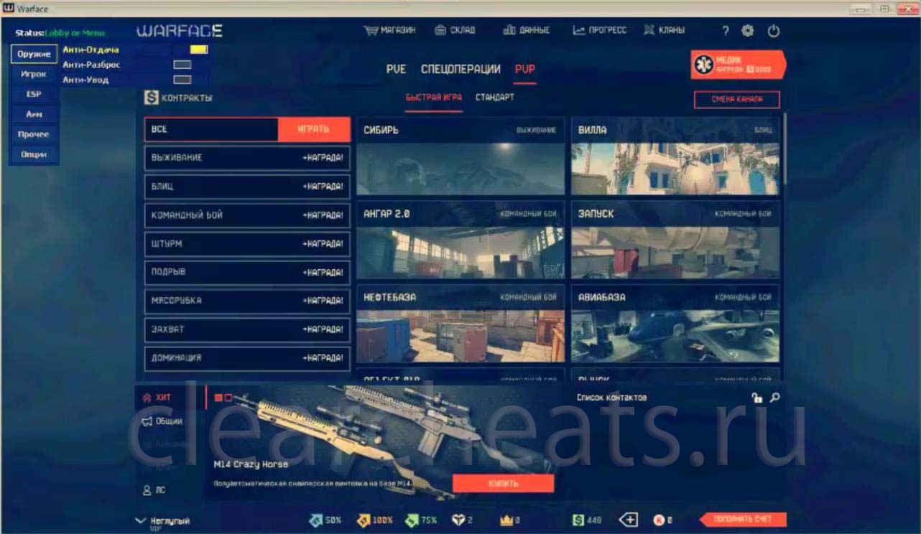Click the contacts search magnifier icon
Viewport: 921px width, 534px height.
pyautogui.click(x=774, y=398)
